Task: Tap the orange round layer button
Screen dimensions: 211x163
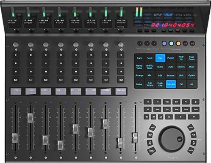Action: click(x=178, y=43)
